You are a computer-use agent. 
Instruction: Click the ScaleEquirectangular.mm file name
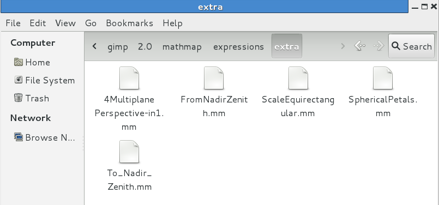click(x=298, y=106)
